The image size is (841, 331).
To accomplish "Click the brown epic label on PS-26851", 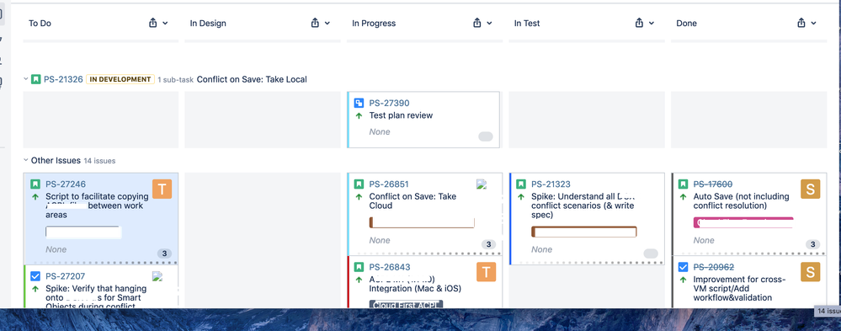I will 422,222.
